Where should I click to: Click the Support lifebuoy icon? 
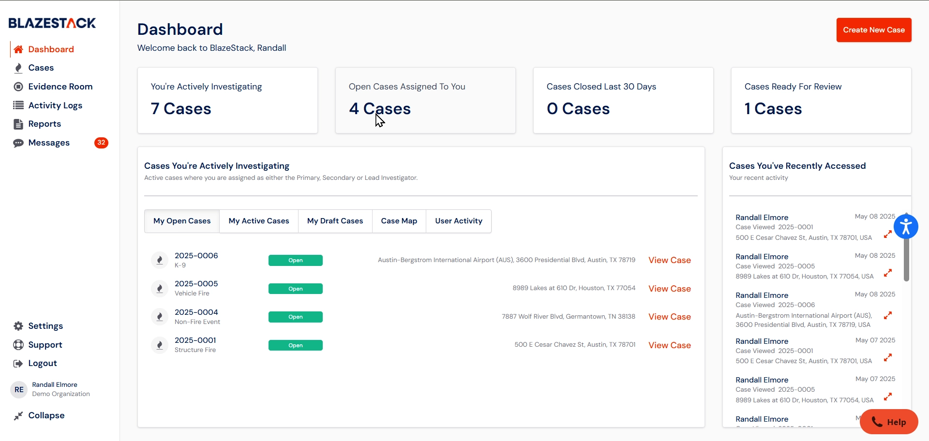coord(18,345)
